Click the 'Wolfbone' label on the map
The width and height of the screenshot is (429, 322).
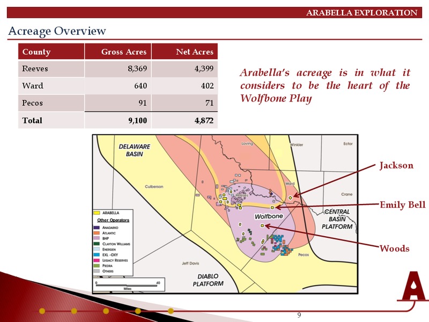[x=269, y=216]
